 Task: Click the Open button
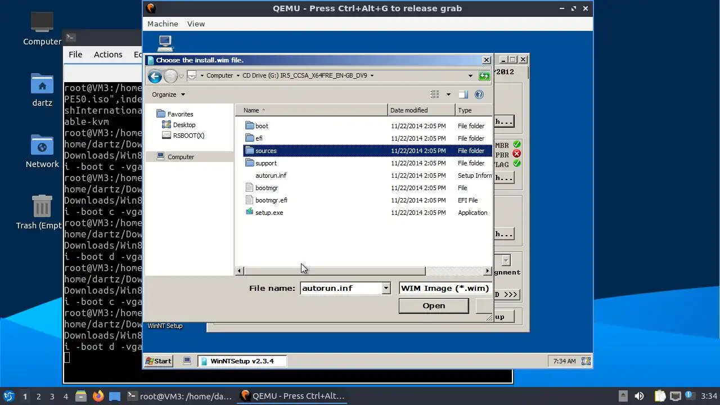pyautogui.click(x=434, y=305)
